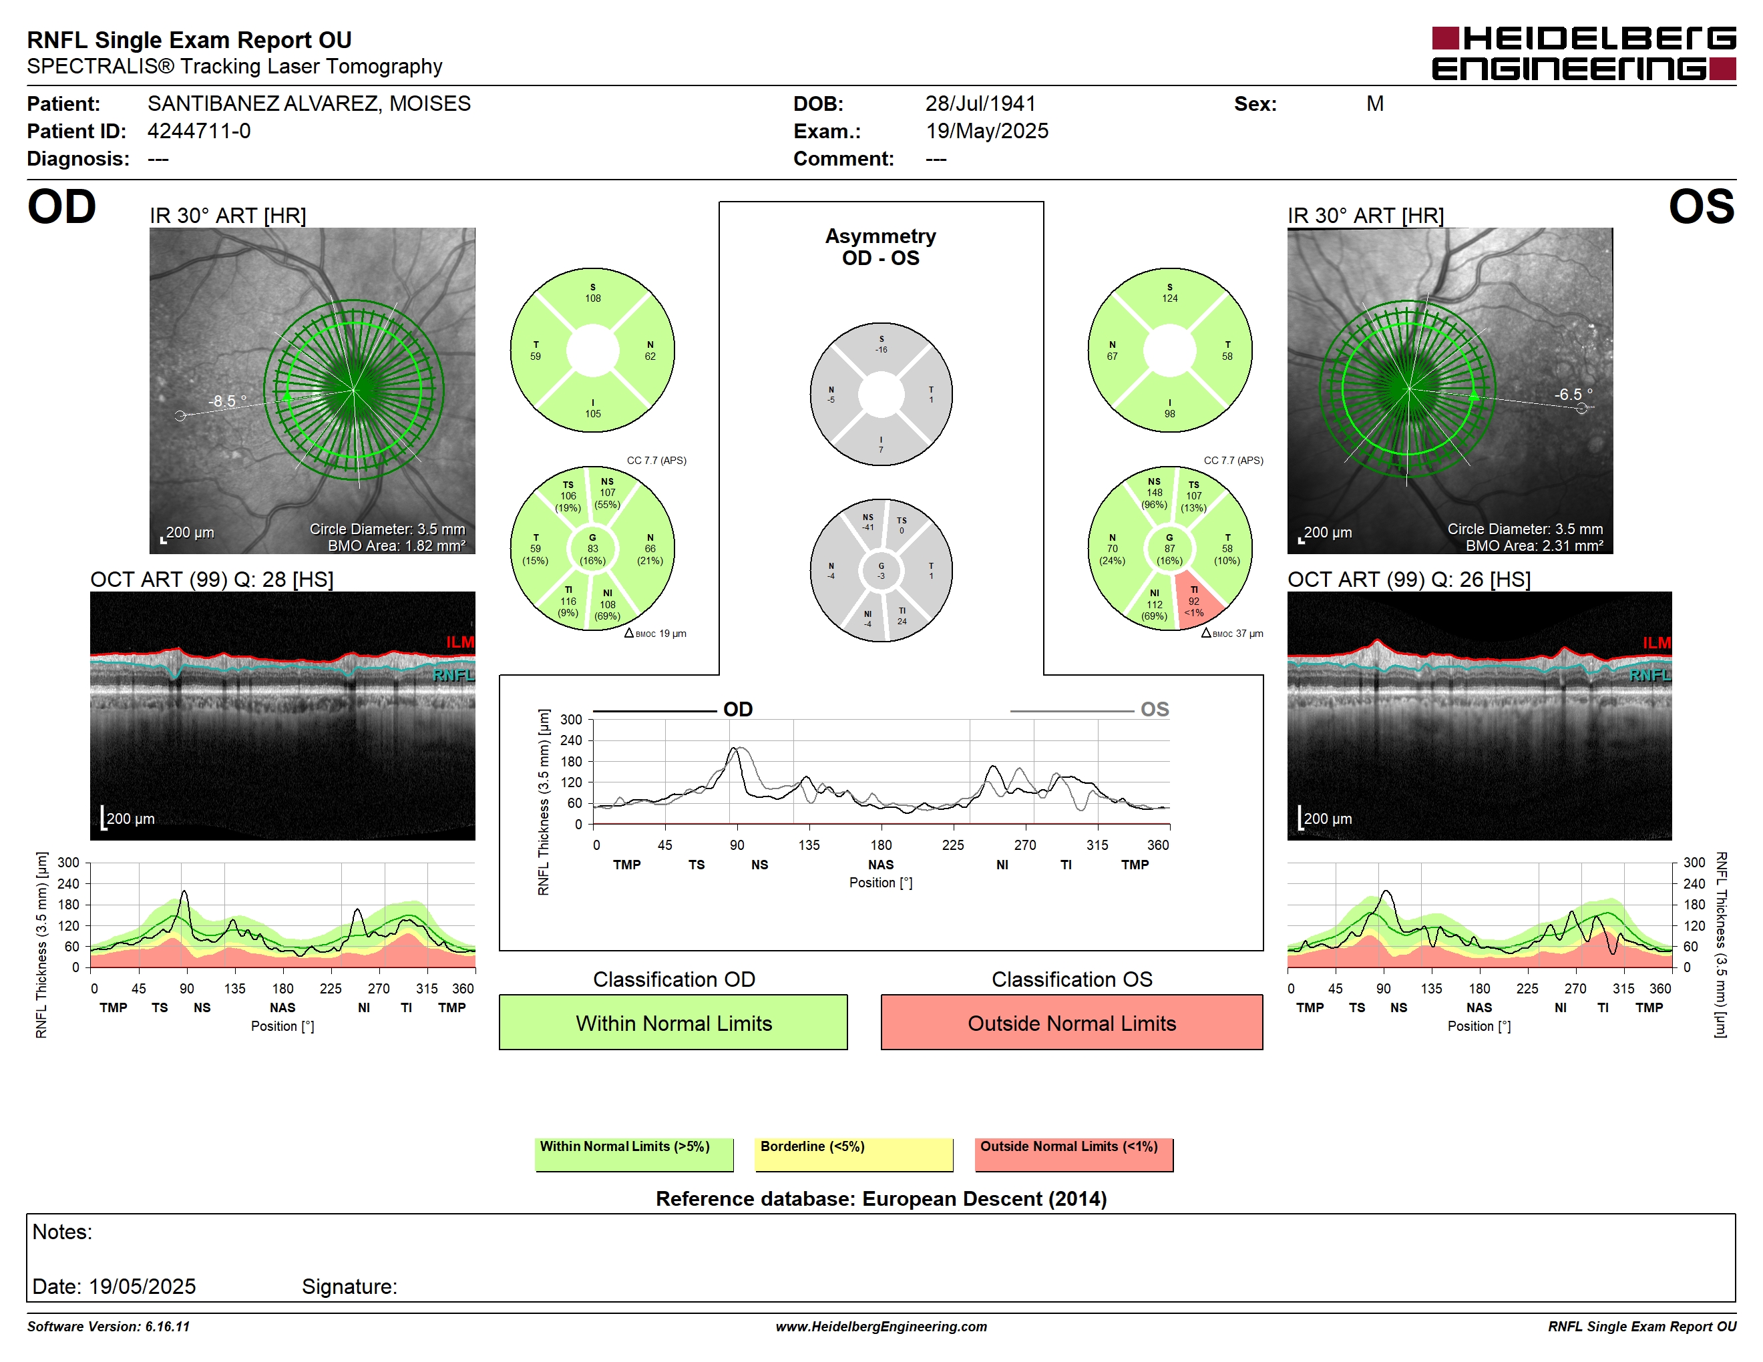This screenshot has height=1362, width=1763.
Task: Click the Heidelberg Engineering logo
Action: click(x=1583, y=53)
